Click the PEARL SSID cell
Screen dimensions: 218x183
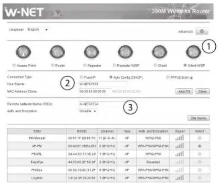[x=37, y=154]
